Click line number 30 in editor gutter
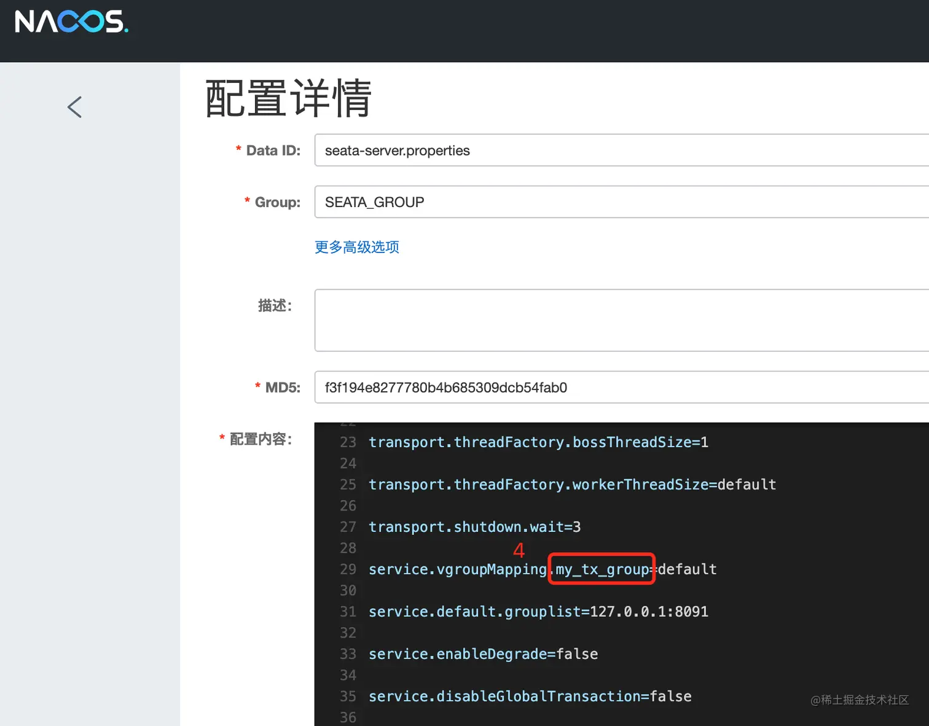The image size is (929, 726). 348,590
